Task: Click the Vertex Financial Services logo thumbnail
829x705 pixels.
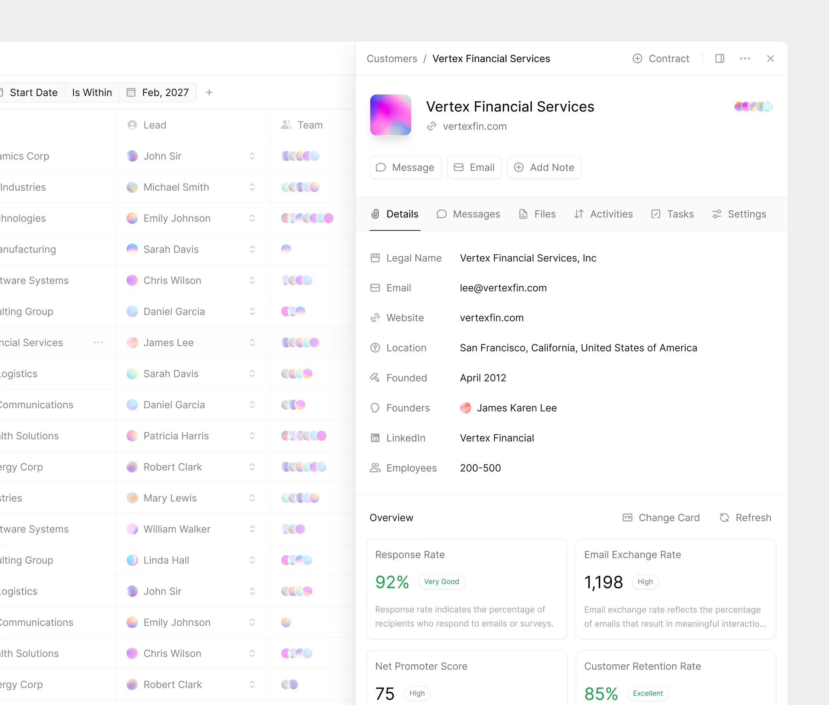Action: (391, 115)
